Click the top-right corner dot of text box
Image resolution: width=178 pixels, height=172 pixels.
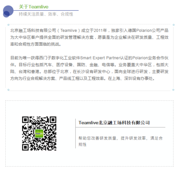click(x=173, y=25)
